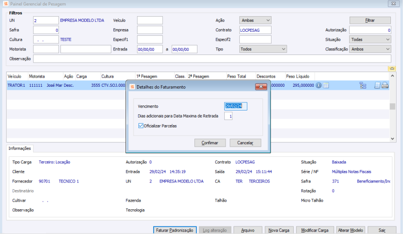Click the Confirmar button in dialog

tap(210, 143)
